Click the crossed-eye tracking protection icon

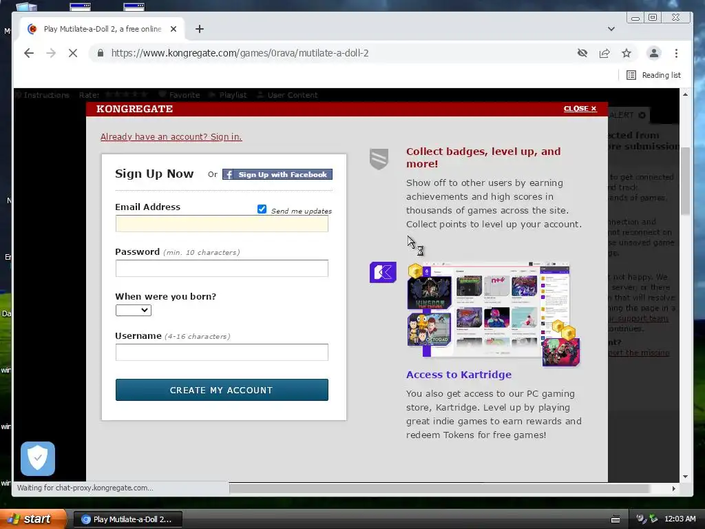[x=582, y=53]
